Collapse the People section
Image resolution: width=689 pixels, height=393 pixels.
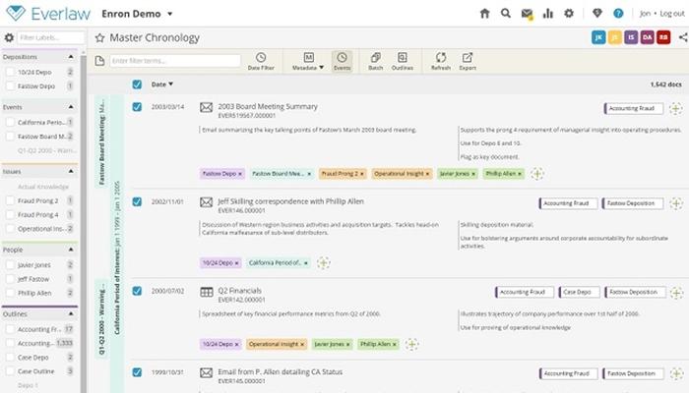(71, 250)
